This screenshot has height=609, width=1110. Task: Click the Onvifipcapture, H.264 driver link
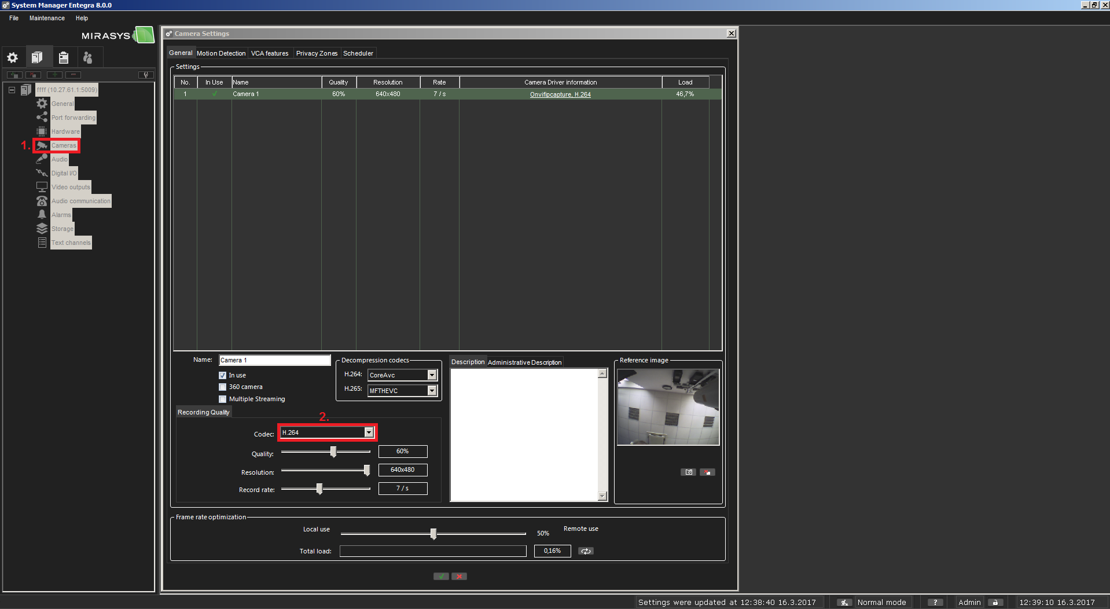tap(560, 94)
